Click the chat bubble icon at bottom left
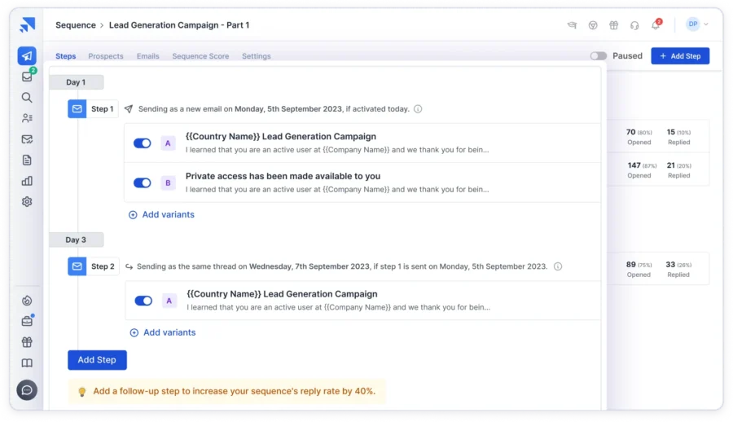Screen dimensions: 733x422 (x=27, y=390)
